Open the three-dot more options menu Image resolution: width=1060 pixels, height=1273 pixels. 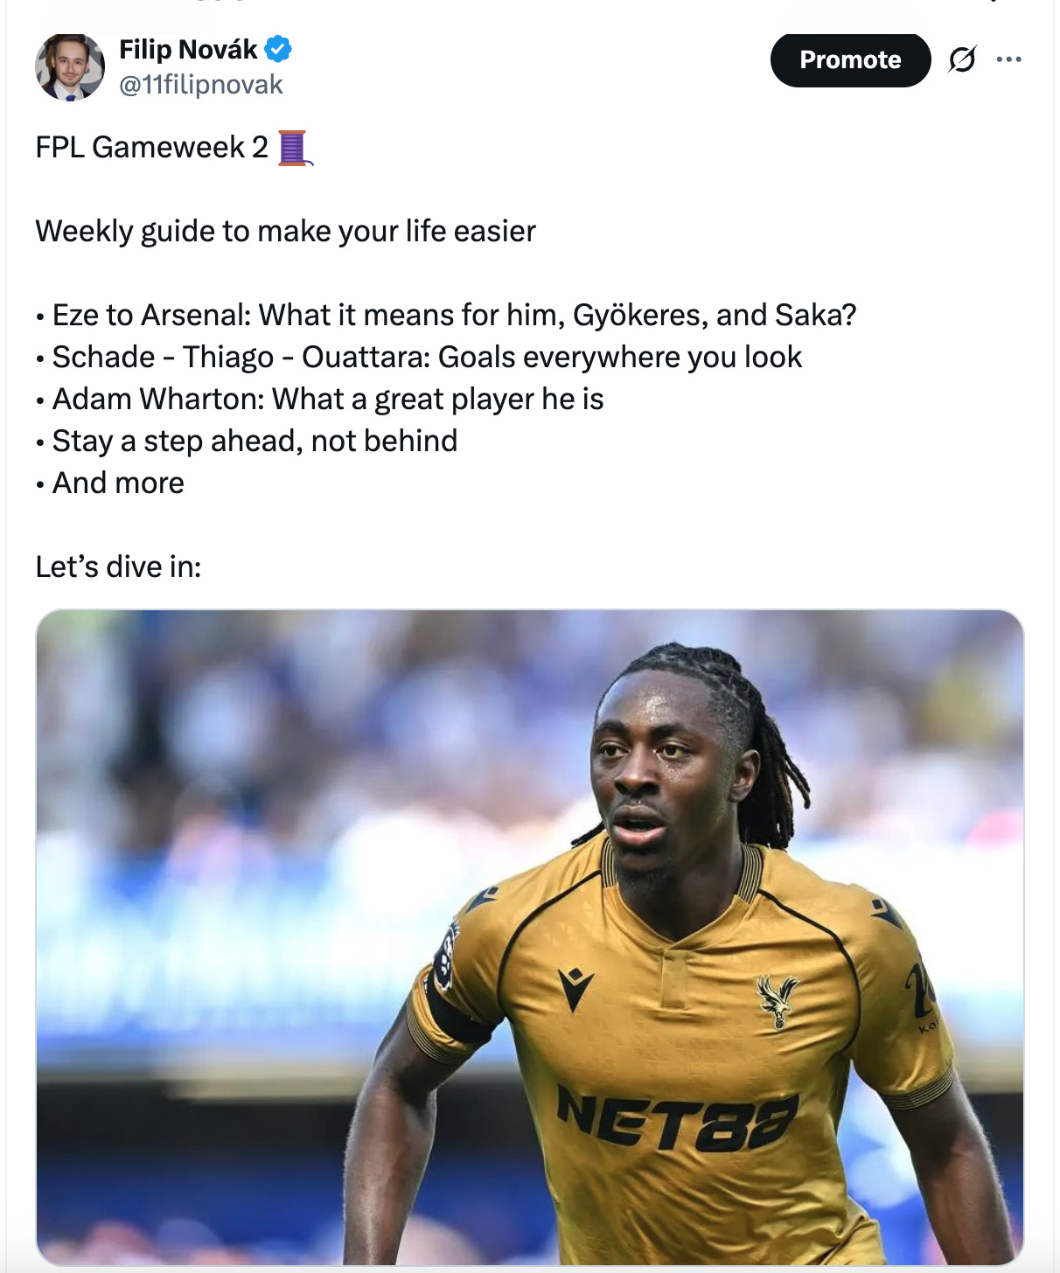point(1008,59)
